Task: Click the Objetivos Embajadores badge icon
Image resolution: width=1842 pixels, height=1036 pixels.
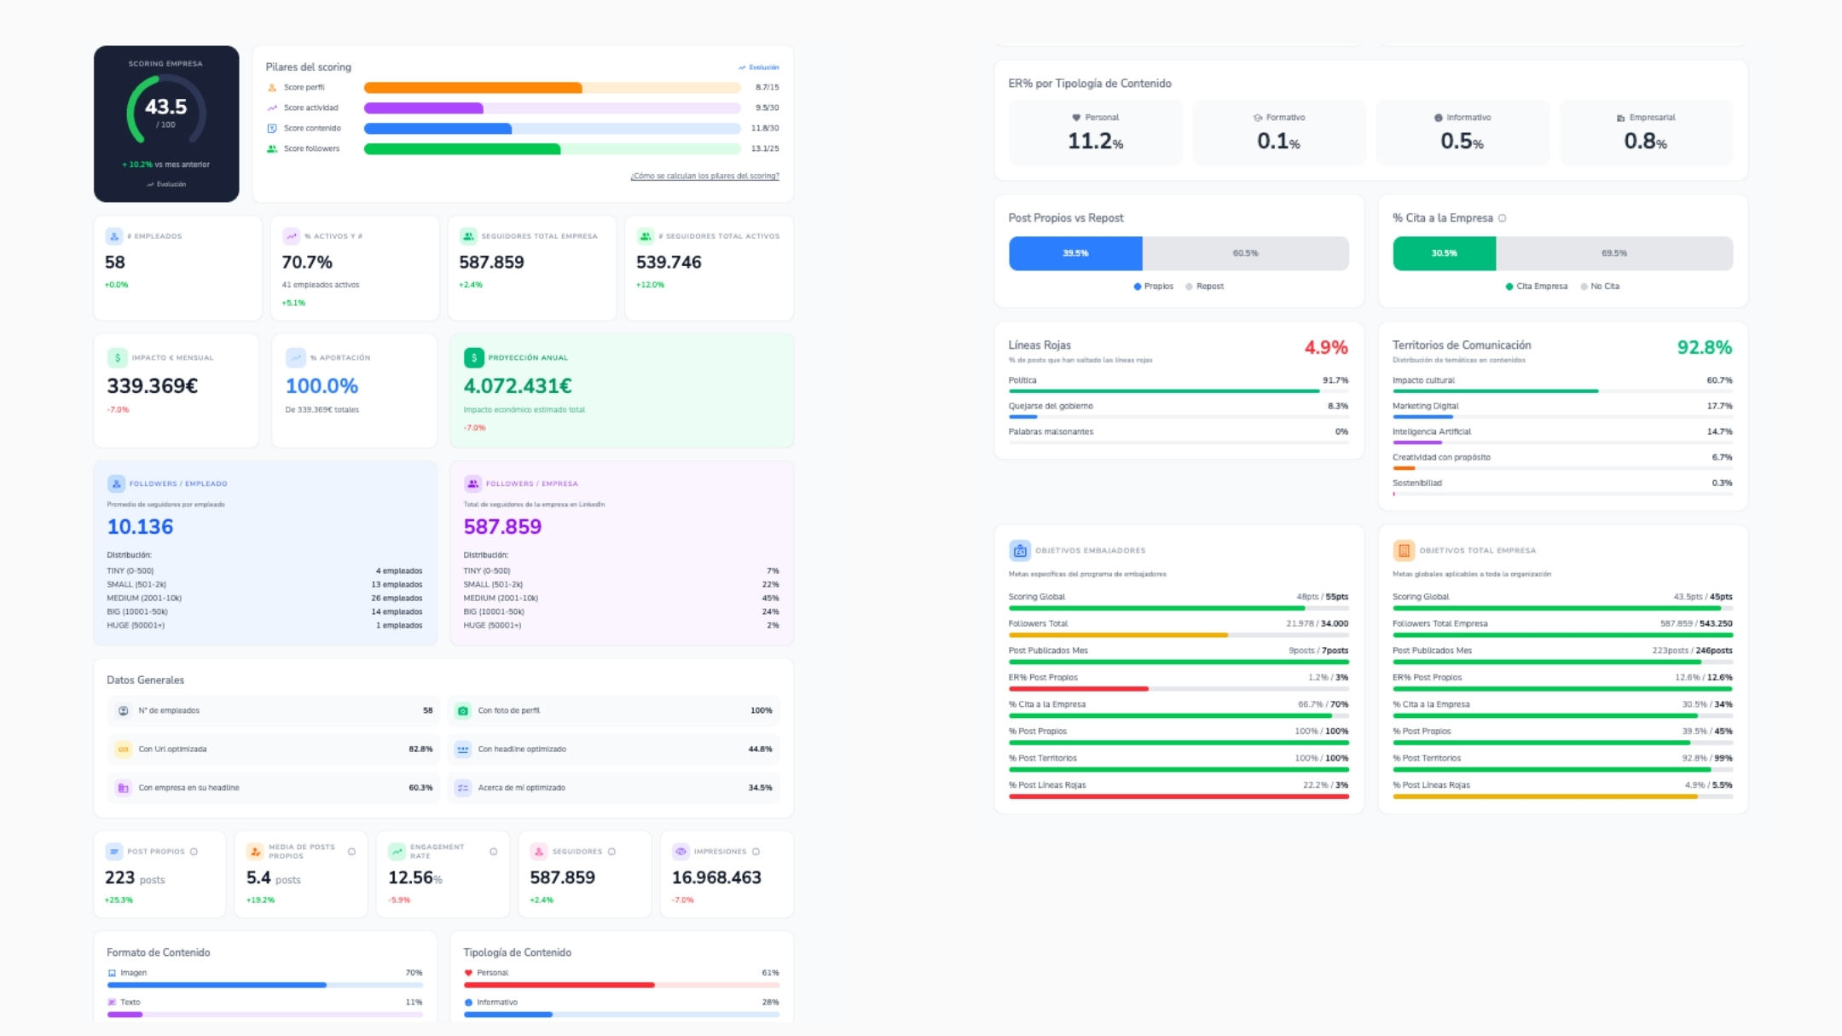Action: point(1019,551)
